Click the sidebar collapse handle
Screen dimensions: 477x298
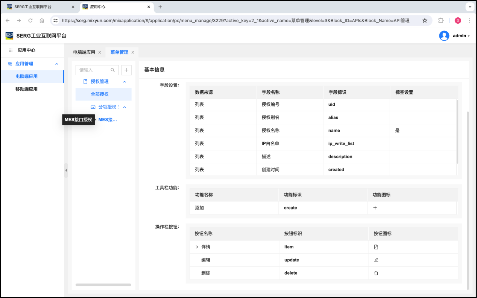pyautogui.click(x=66, y=170)
